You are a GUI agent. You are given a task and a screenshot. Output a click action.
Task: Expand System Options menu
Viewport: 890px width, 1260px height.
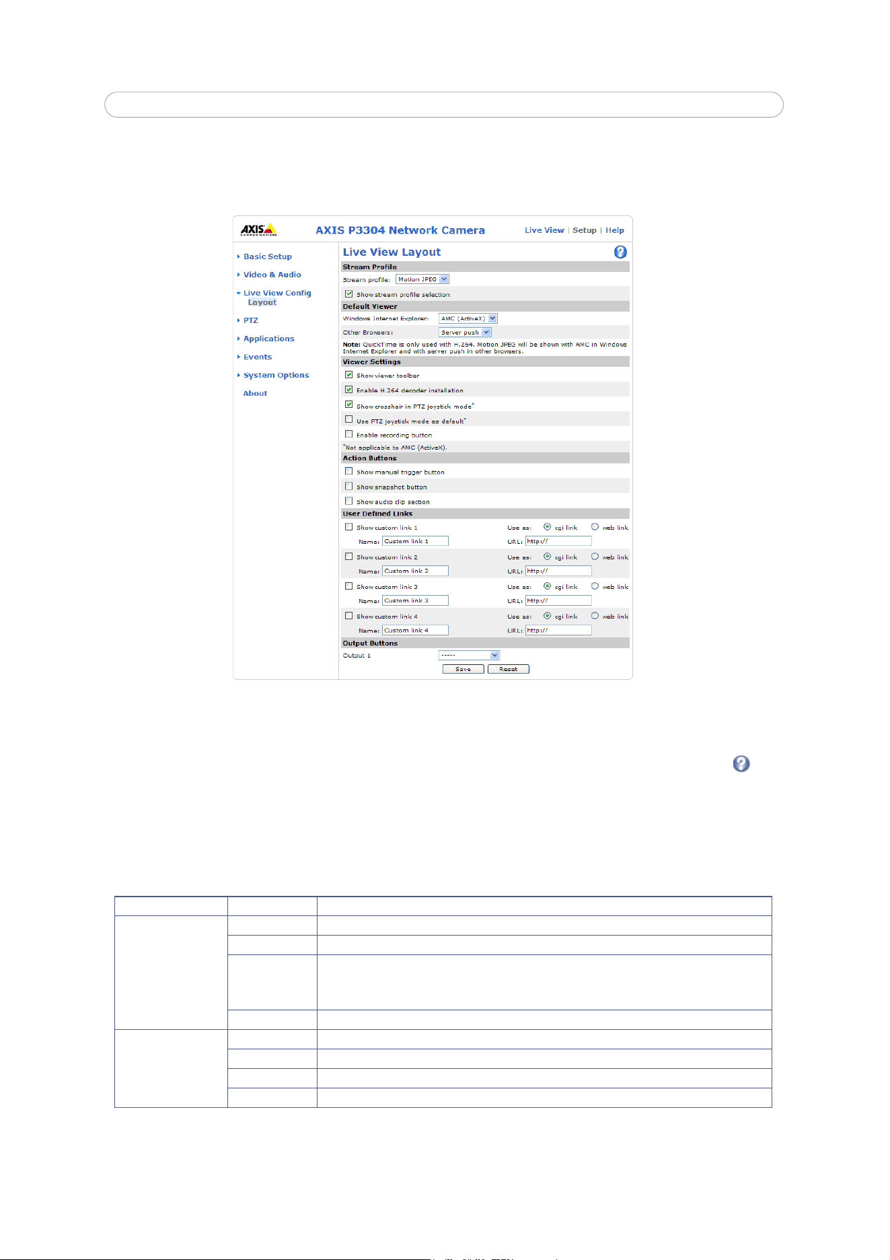[x=276, y=375]
